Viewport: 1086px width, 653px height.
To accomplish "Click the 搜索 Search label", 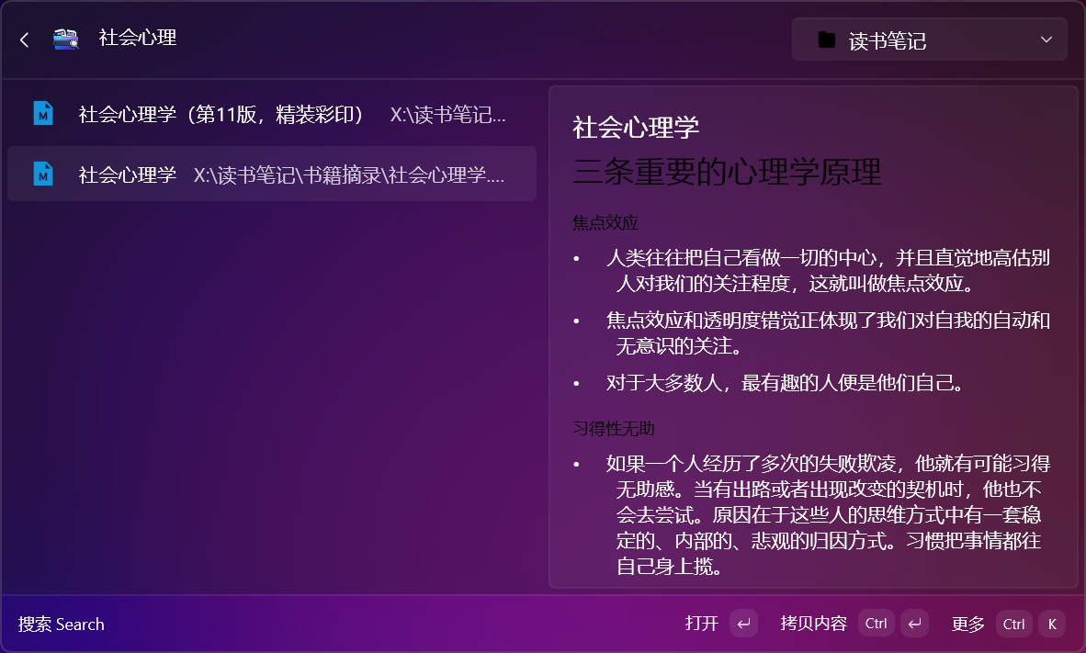I will (61, 624).
